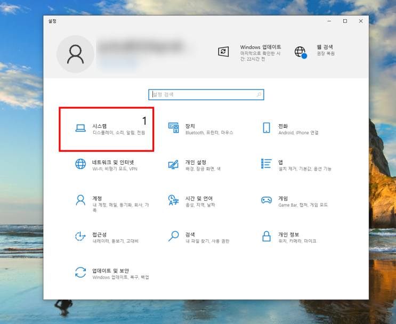Click the 내 파일 찾기, 사용 권한 description
Image resolution: width=396 pixels, height=324 pixels.
click(207, 241)
